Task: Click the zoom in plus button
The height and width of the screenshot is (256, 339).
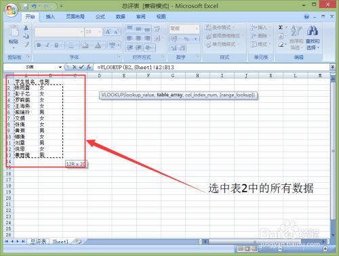Action: 325,249
